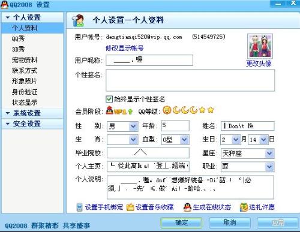Click the account email dengtianqi520@vip.qq.com text

coord(144,37)
